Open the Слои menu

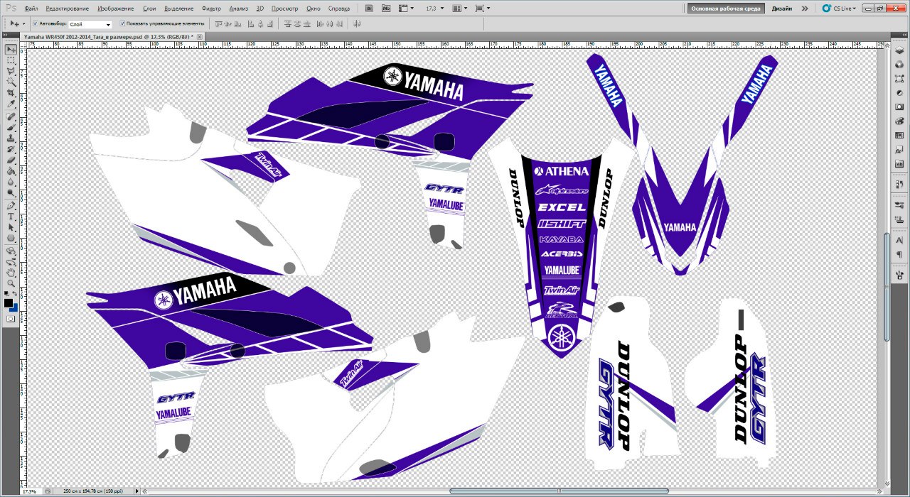coord(149,9)
